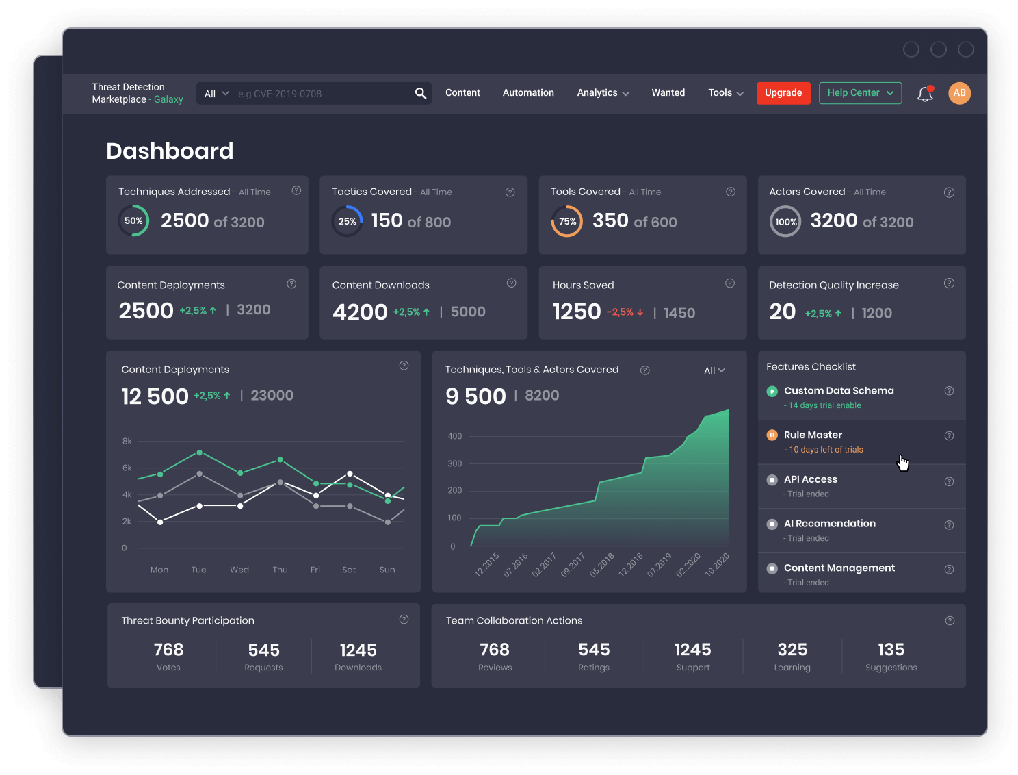The height and width of the screenshot is (775, 1018).
Task: Open the API Access feature
Action: 811,479
